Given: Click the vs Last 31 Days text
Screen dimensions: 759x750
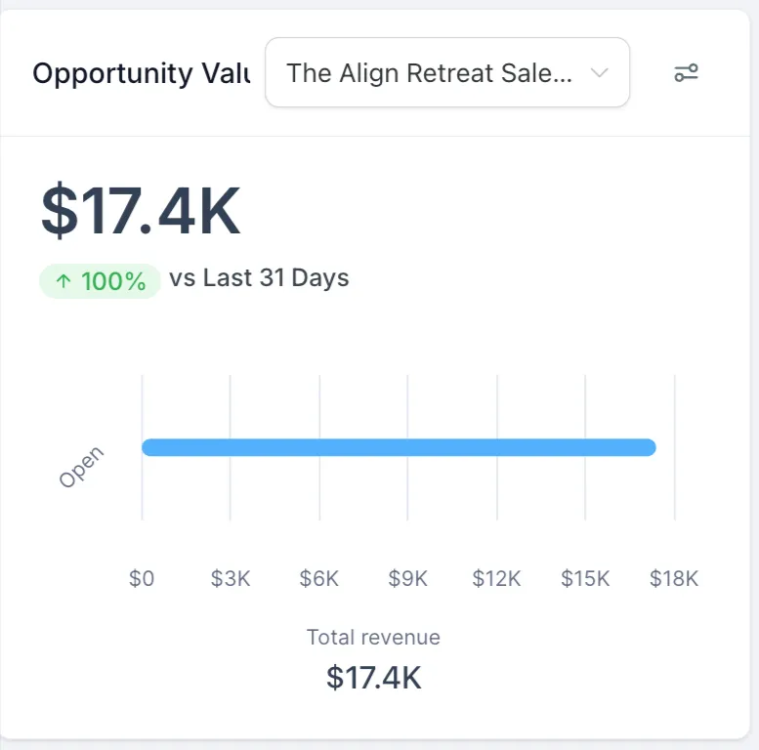Looking at the screenshot, I should point(259,278).
